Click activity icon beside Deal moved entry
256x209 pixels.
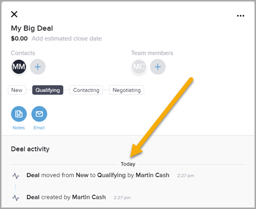[16, 176]
